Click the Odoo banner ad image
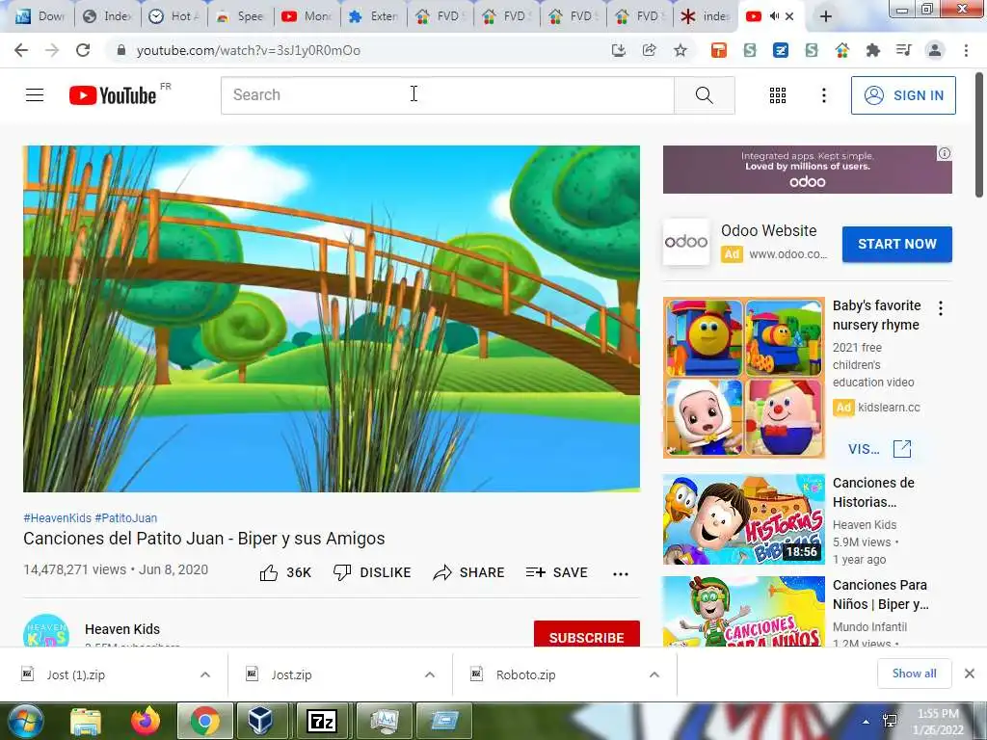Viewport: 987px width, 740px height. point(807,170)
